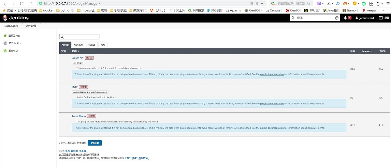Reload the page with refresh icon
The width and height of the screenshot is (391, 168).
click(x=22, y=3)
